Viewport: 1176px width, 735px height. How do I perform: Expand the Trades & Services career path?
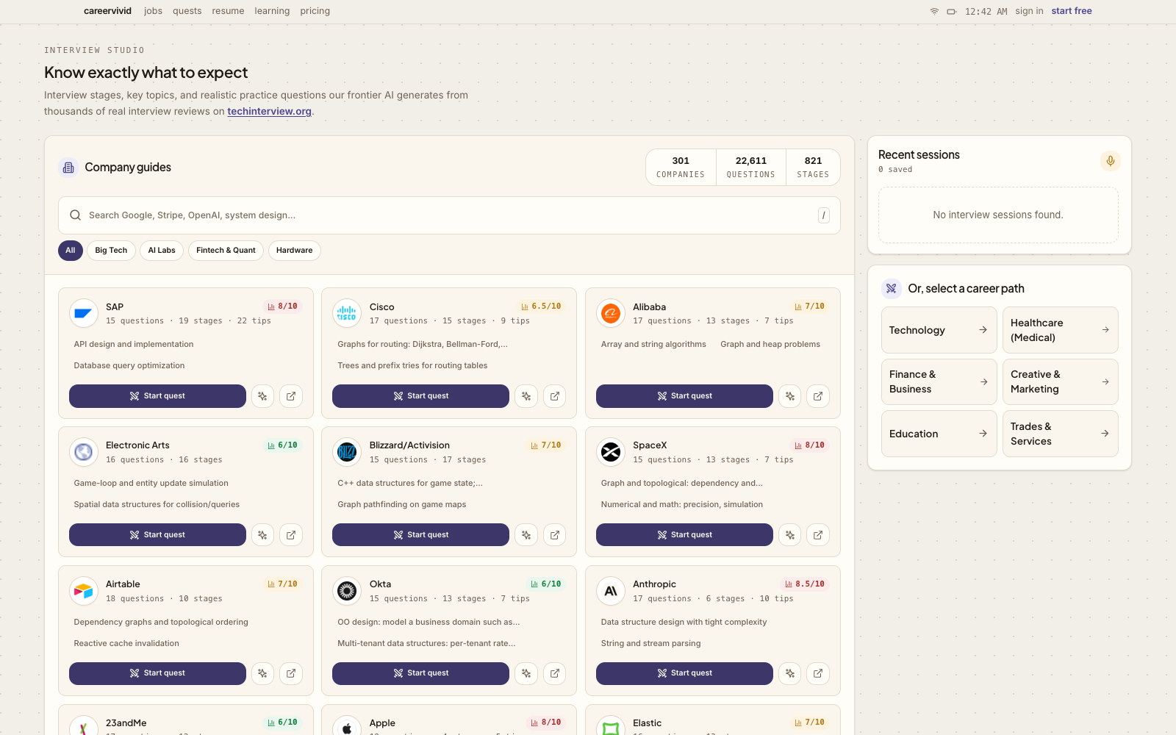pos(1061,434)
